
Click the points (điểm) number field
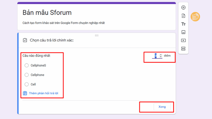[156, 56]
